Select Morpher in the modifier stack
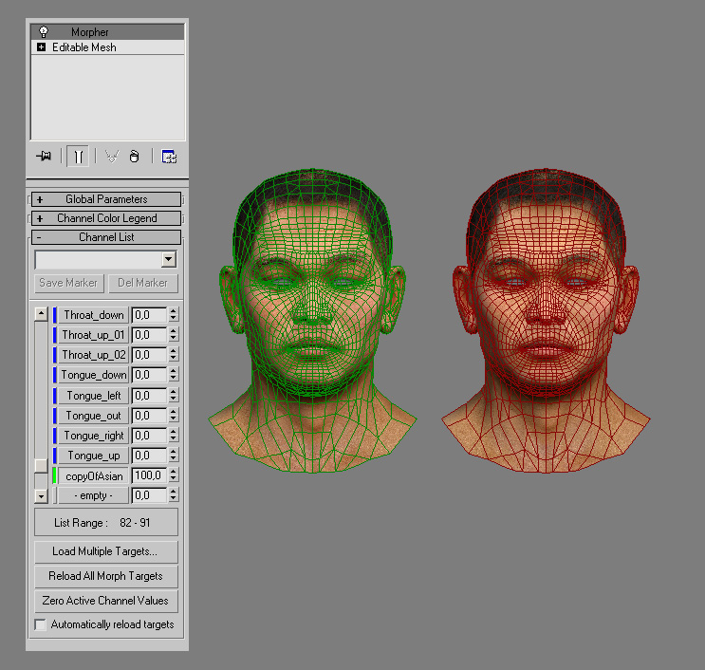705x670 pixels. 90,32
